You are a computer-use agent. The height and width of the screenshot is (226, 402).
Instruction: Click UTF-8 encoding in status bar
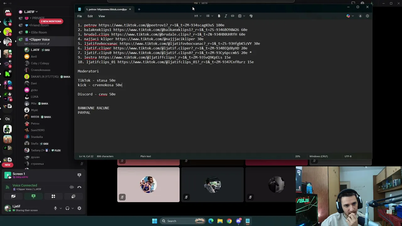point(348,156)
